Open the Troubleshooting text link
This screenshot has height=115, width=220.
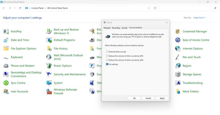pyautogui.click(x=193, y=83)
